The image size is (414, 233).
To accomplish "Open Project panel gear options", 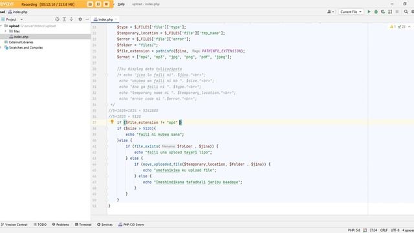I will [80, 19].
